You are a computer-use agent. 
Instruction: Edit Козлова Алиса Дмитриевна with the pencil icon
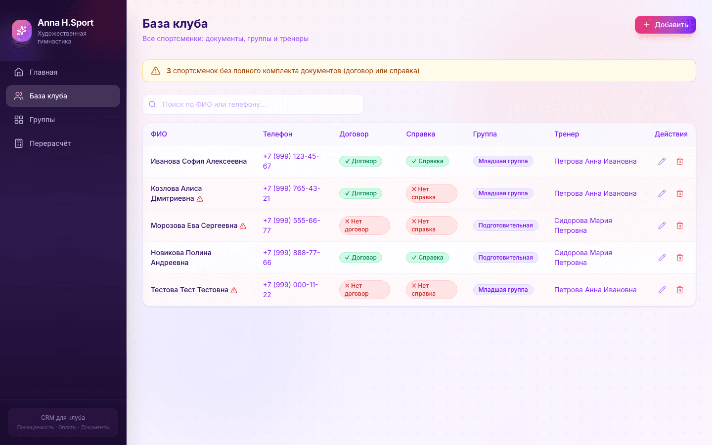(x=662, y=193)
